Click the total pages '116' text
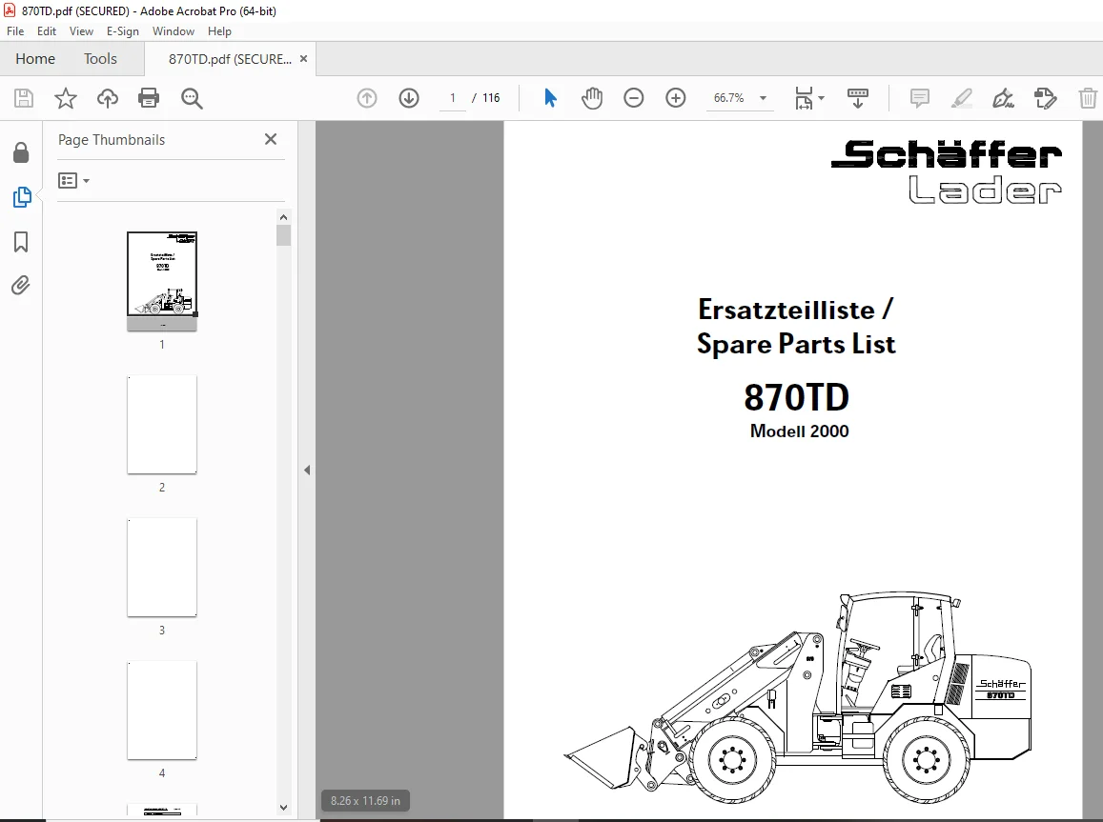 pos(491,98)
